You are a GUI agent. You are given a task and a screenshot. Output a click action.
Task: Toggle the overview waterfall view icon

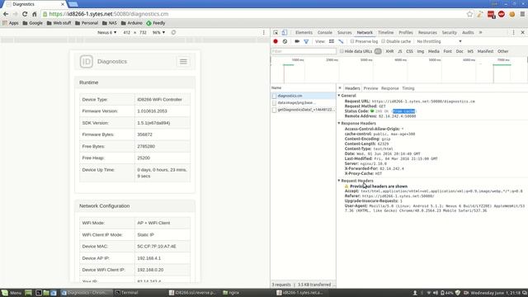point(341,41)
